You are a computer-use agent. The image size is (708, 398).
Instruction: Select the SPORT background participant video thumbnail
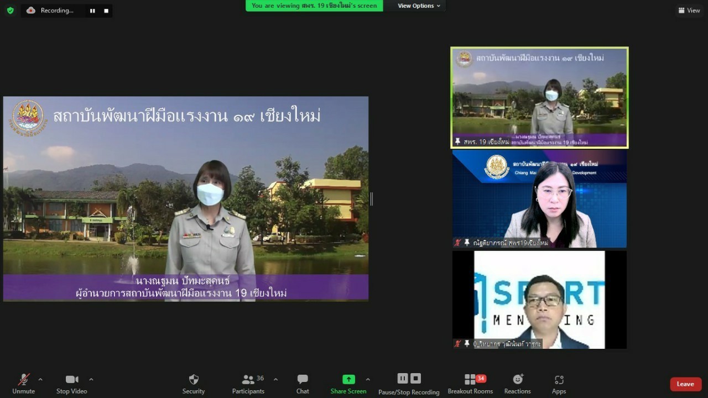click(x=539, y=300)
